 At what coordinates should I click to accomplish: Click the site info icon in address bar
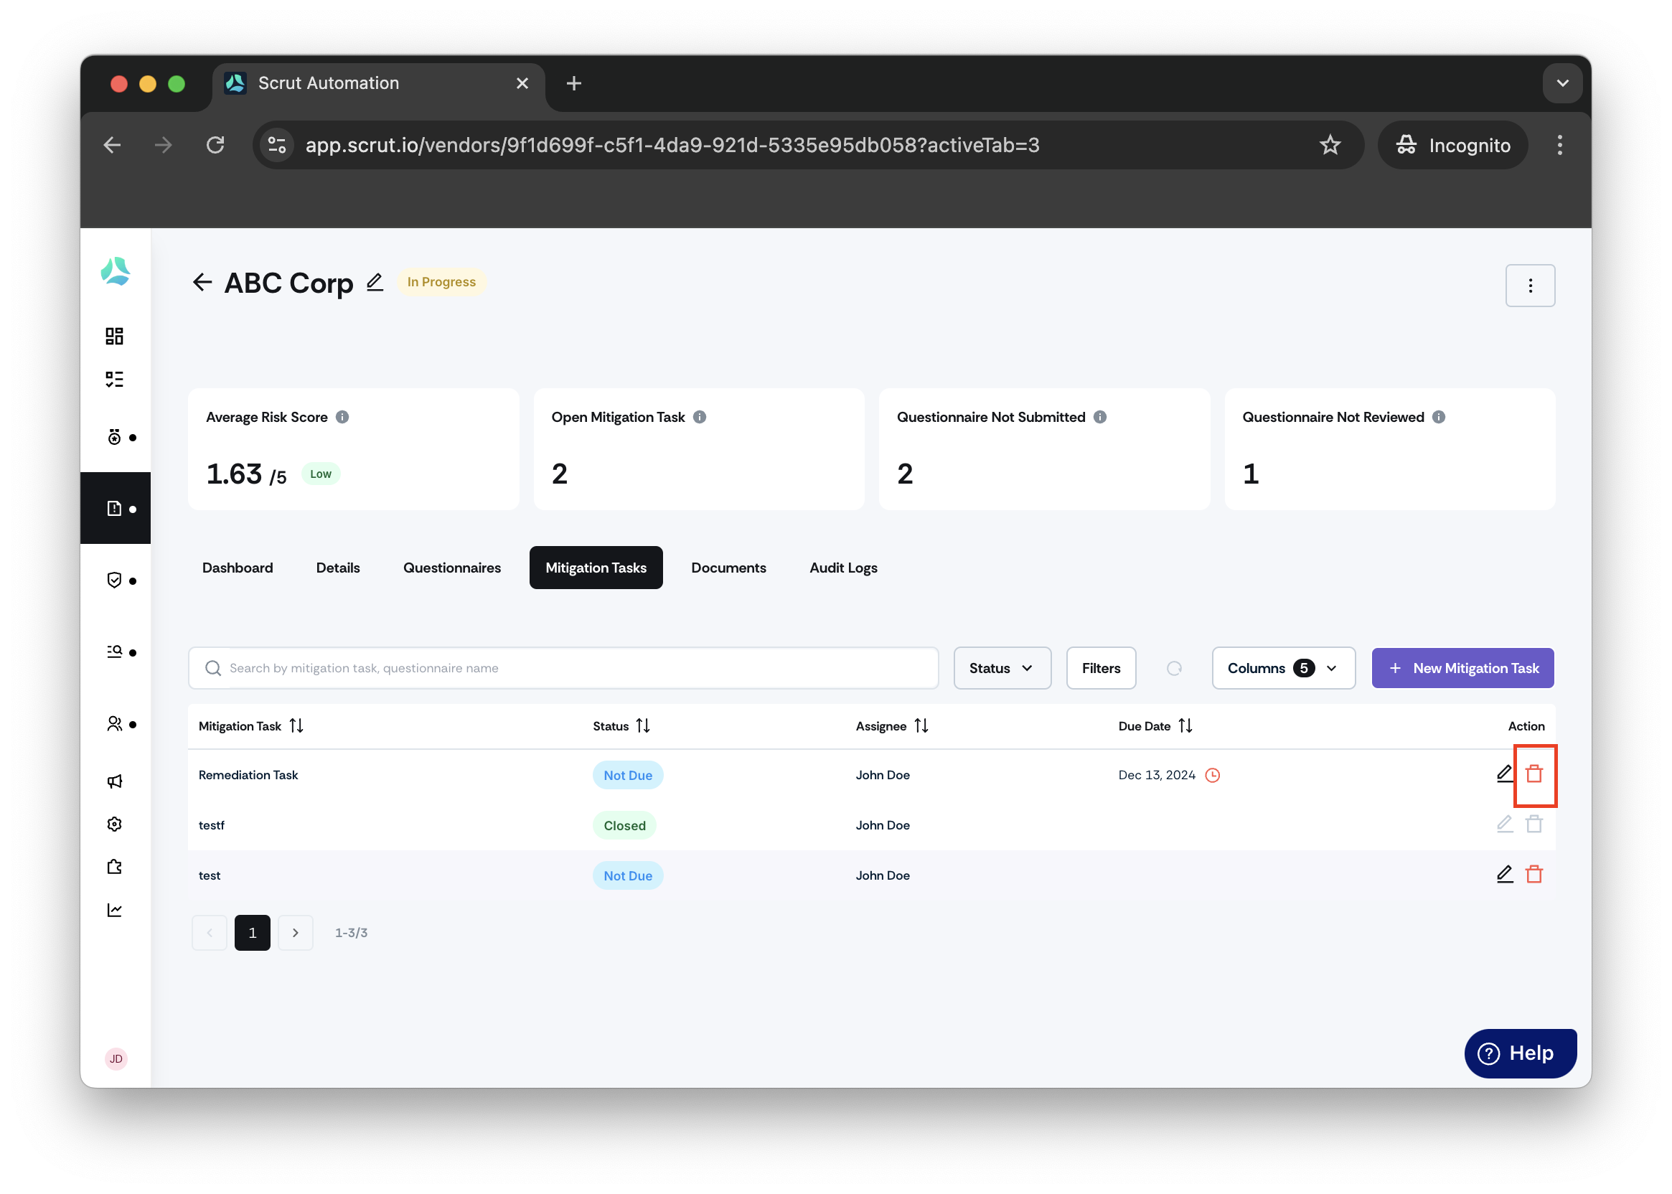click(277, 145)
